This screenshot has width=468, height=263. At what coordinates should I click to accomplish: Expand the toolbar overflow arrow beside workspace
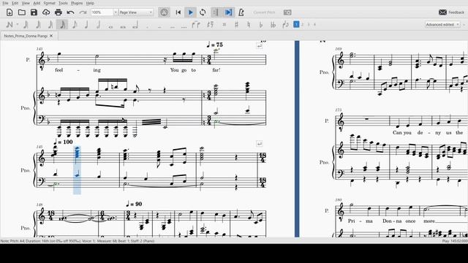click(464, 24)
